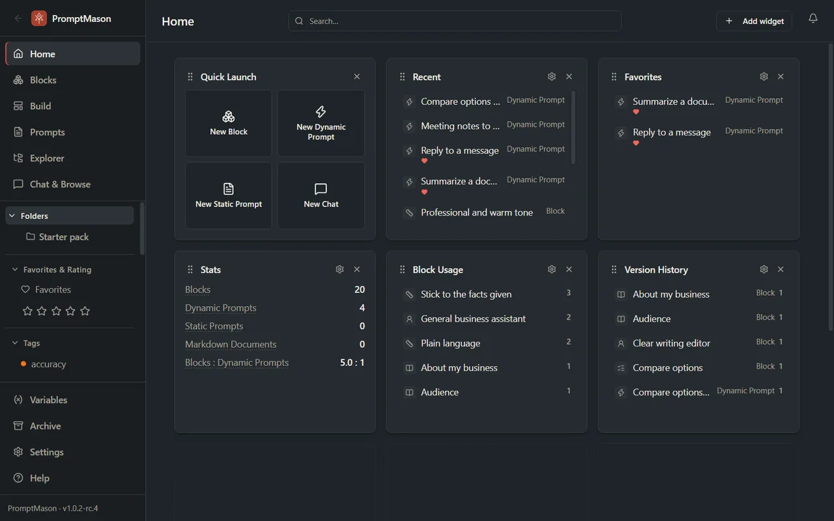Click the back arrow beside PromptMason logo
The image size is (834, 521).
pyautogui.click(x=18, y=18)
